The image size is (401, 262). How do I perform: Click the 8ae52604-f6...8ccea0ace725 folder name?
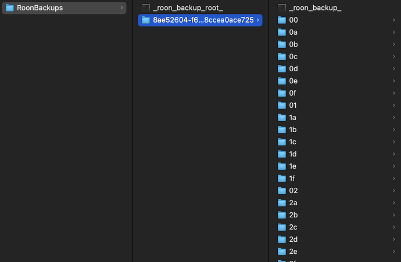coord(203,20)
